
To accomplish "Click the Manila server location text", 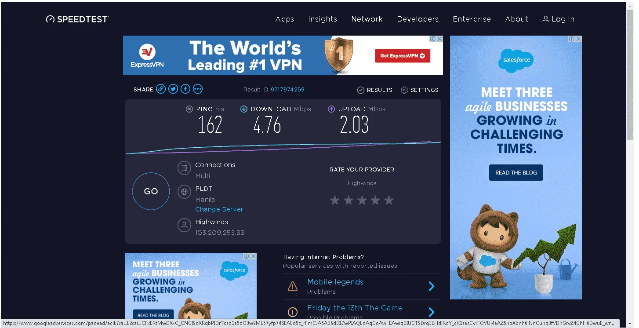I will (205, 200).
